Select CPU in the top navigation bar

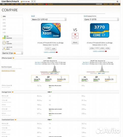[x=3, y=4]
